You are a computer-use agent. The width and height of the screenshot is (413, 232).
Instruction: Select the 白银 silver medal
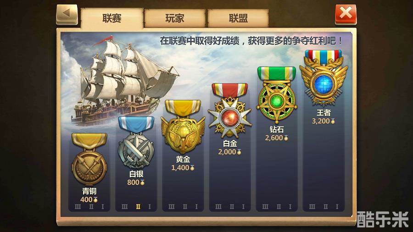[x=136, y=142]
